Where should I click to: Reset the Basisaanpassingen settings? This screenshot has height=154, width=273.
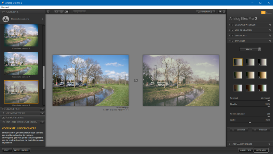270,25
